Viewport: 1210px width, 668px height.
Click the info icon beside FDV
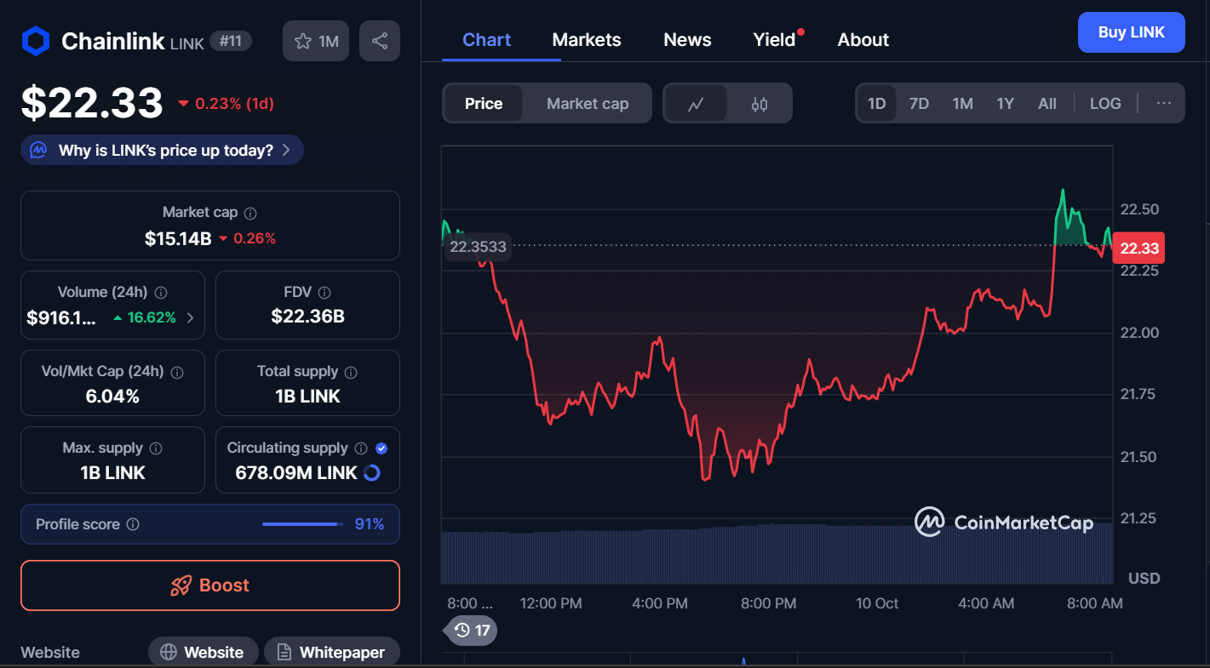324,293
